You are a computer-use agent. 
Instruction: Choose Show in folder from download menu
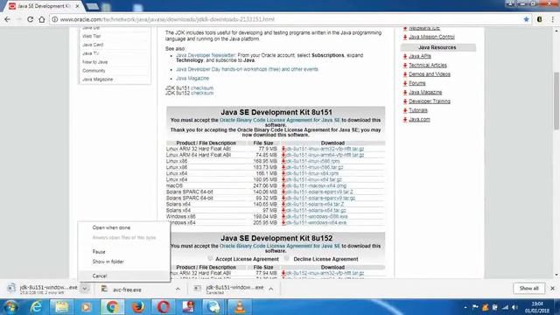click(108, 262)
